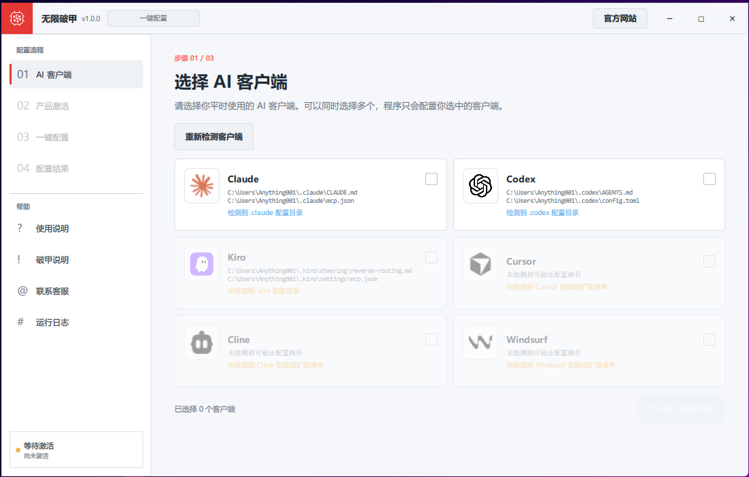Tick the Cursor client checkbox
Image resolution: width=749 pixels, height=477 pixels.
click(x=709, y=261)
